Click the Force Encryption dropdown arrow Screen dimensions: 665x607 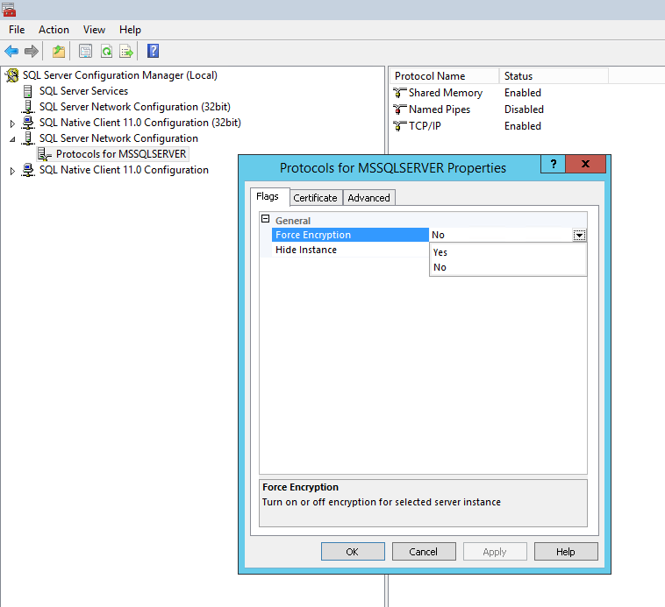pos(579,235)
